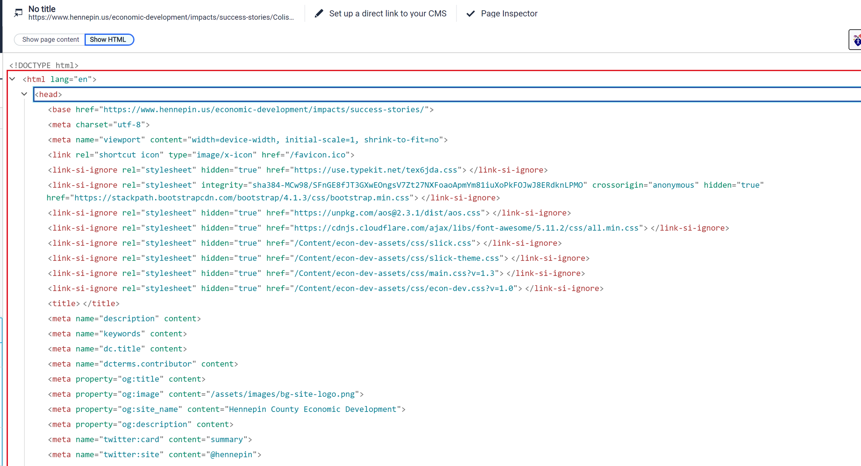The image size is (861, 466).
Task: Click the pencil icon for CMS link
Action: [x=319, y=13]
